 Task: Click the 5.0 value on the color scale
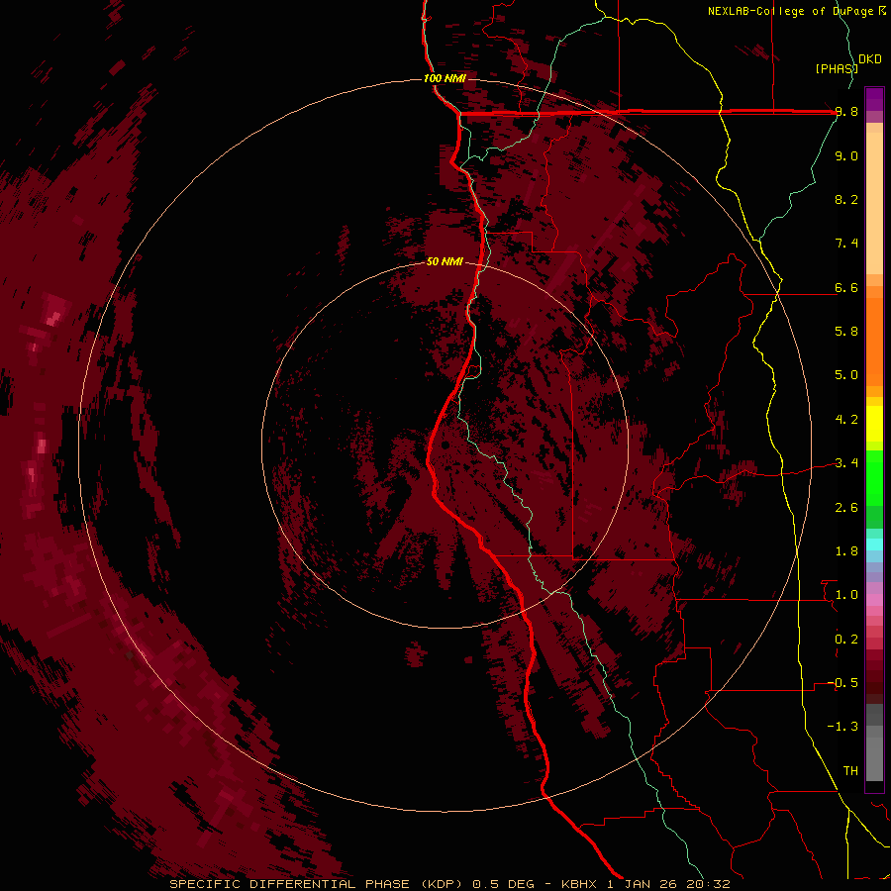pyautogui.click(x=846, y=375)
